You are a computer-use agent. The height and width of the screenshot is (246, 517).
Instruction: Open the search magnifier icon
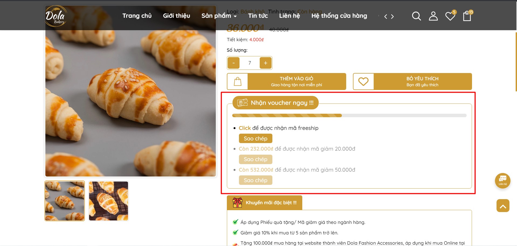pyautogui.click(x=416, y=16)
